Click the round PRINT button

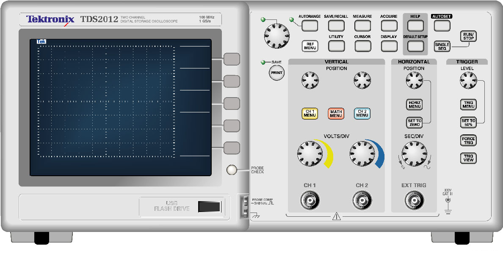click(x=276, y=73)
